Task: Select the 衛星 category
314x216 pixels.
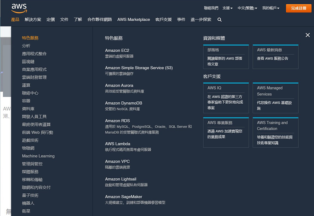Action: point(26,211)
